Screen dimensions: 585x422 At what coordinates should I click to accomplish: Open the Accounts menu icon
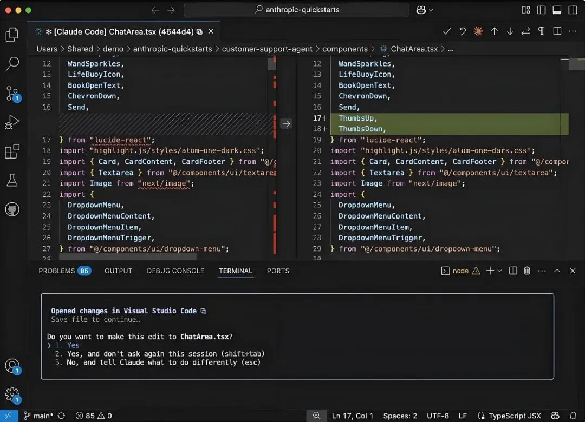(x=12, y=366)
